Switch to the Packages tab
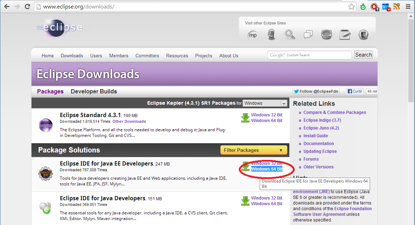The width and height of the screenshot is (415, 225). point(50,91)
